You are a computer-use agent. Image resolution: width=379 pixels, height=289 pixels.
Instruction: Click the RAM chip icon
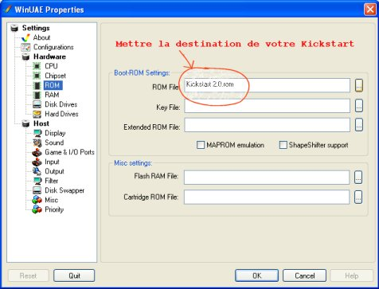point(37,95)
